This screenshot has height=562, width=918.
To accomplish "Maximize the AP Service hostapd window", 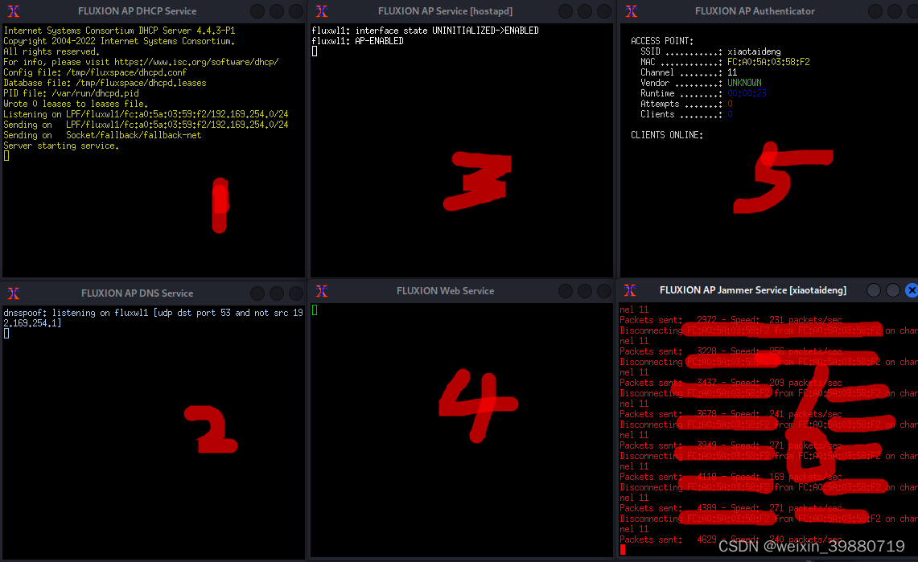I will click(x=585, y=11).
